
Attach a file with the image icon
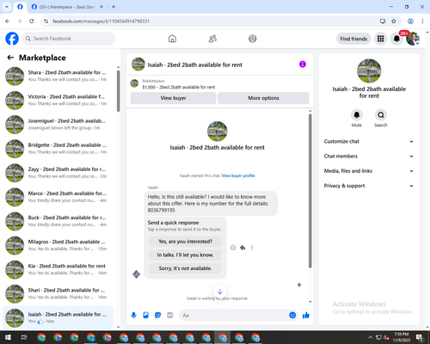(x=145, y=316)
